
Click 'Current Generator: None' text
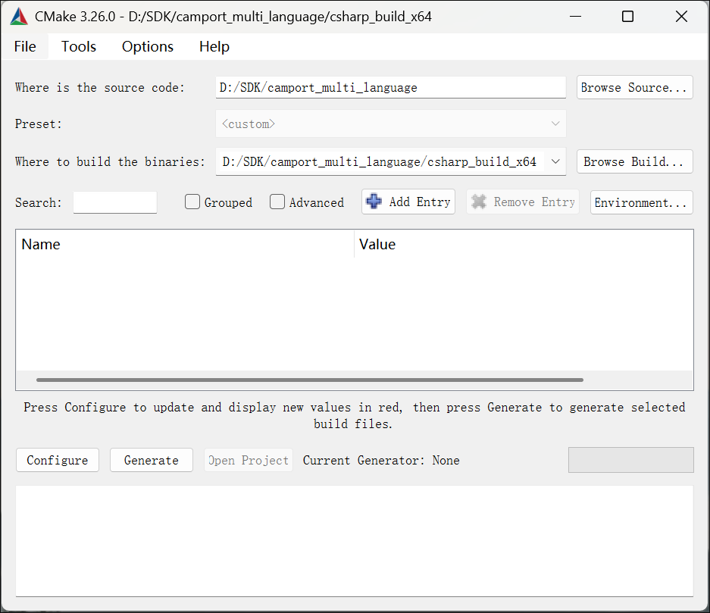point(381,461)
